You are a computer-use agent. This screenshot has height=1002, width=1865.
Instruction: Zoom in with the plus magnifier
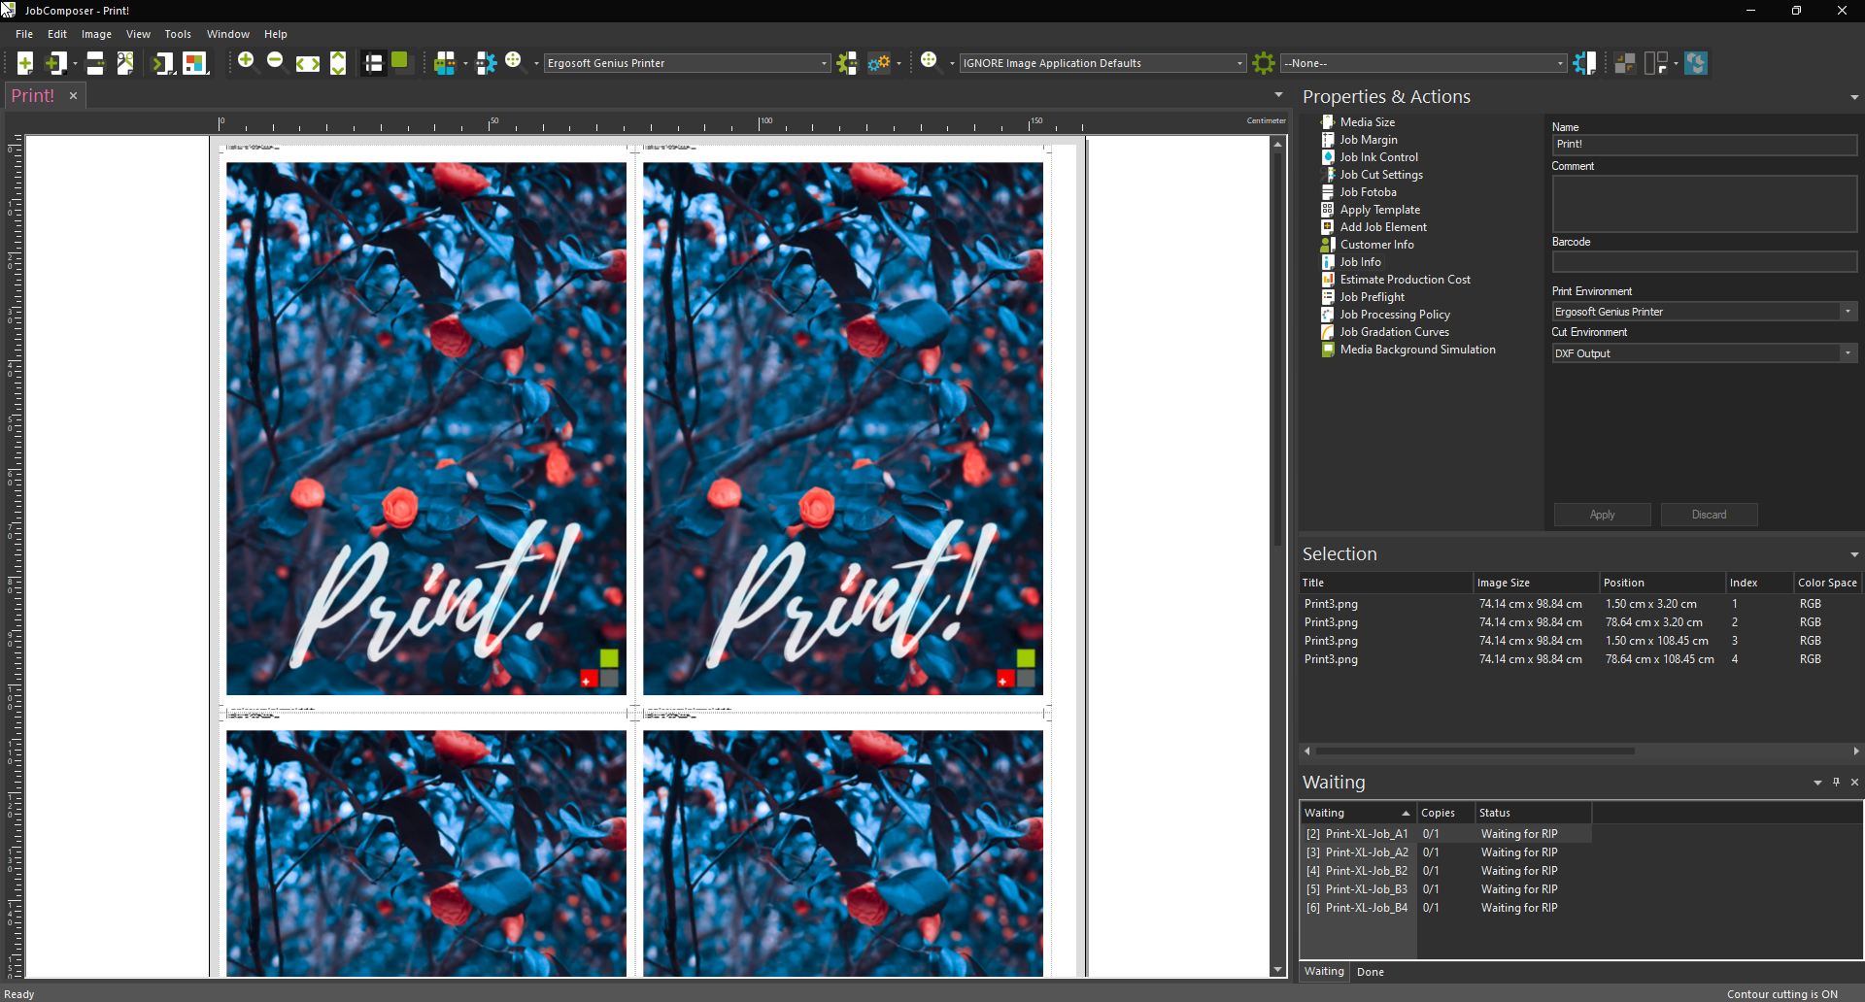click(247, 62)
